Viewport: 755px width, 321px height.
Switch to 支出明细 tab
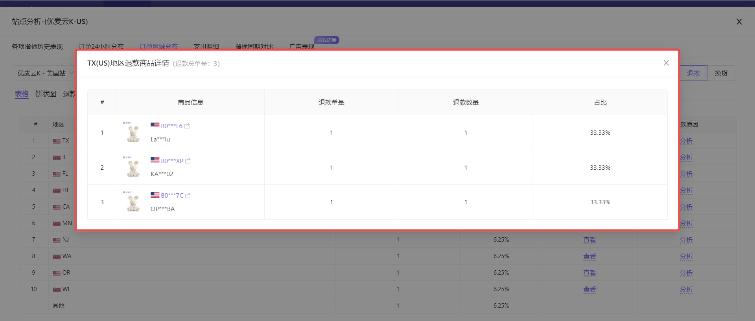pyautogui.click(x=206, y=46)
